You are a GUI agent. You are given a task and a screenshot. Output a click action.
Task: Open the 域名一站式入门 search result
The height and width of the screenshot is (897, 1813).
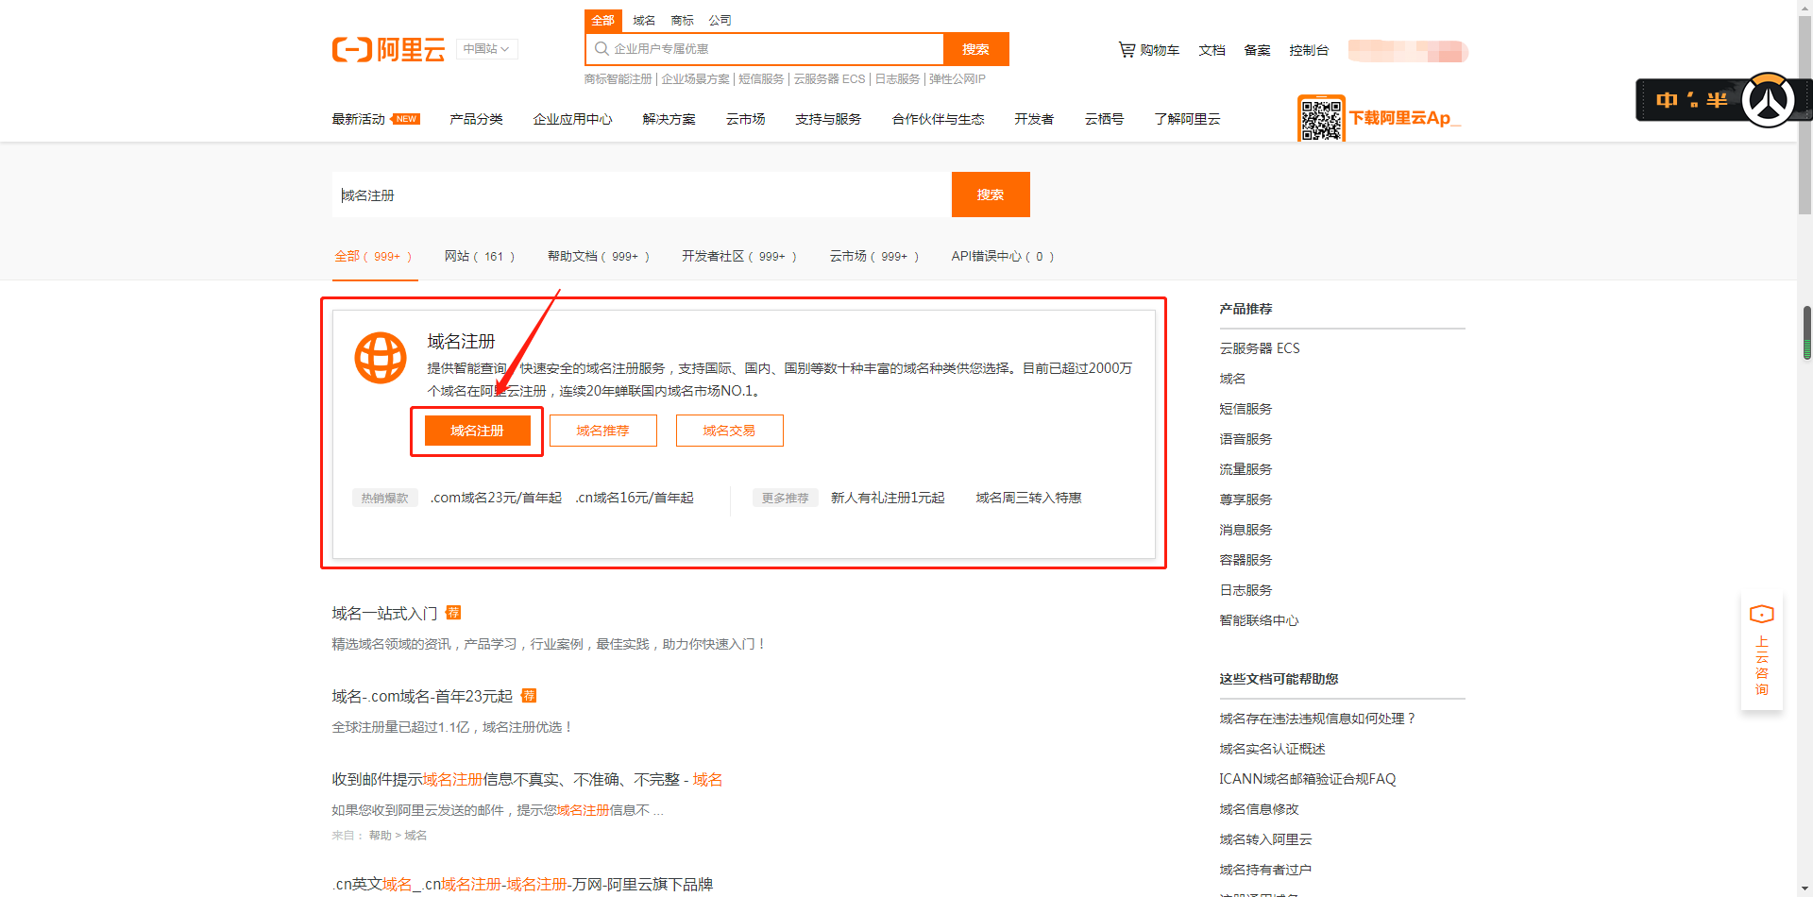click(x=384, y=614)
